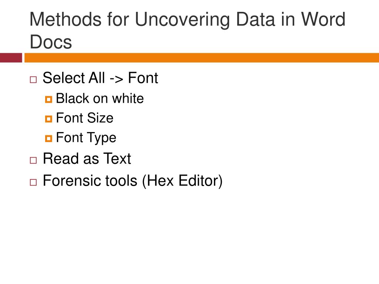Viewport: 379px width, 284px height.
Task: Click the orange bullet beside Font Size
Action: point(48,119)
